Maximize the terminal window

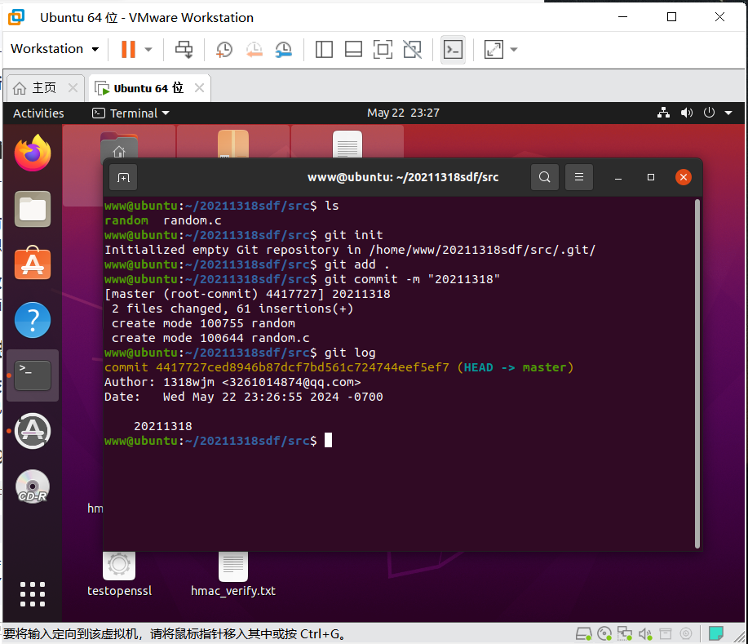(x=651, y=178)
